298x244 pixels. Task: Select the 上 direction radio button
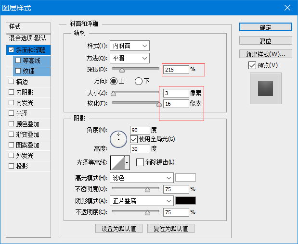pos(114,81)
